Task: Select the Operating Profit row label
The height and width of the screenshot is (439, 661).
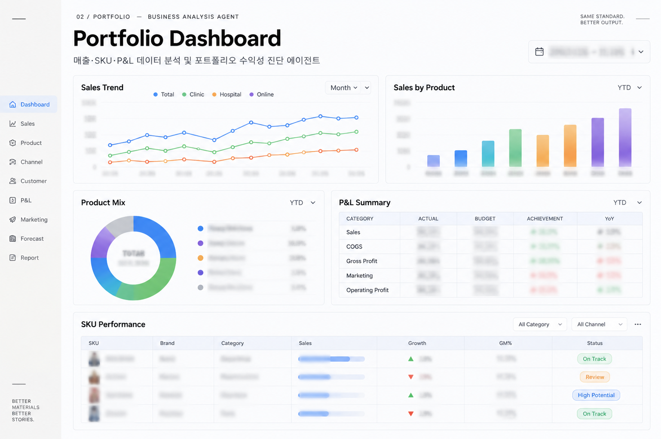Action: pyautogui.click(x=367, y=290)
